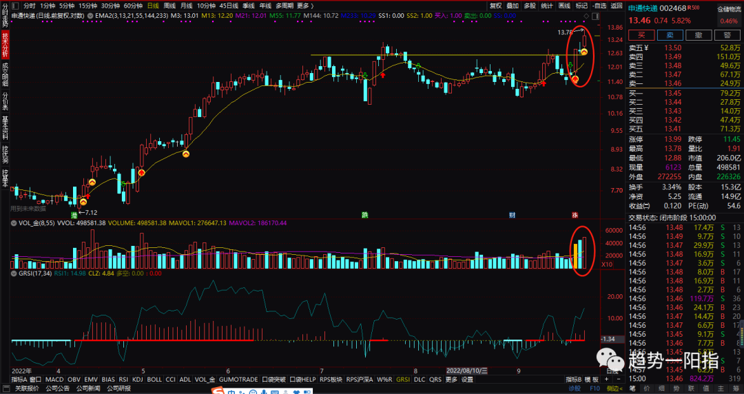The height and width of the screenshot is (394, 744).
Task: Open 公司研报 research reports
Action: (x=118, y=388)
